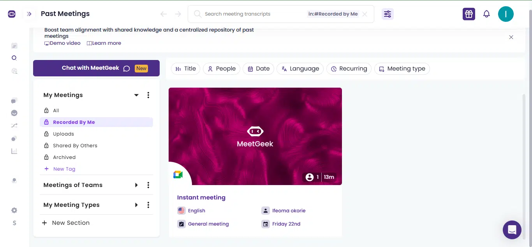Open the support chat widget button

(512, 230)
